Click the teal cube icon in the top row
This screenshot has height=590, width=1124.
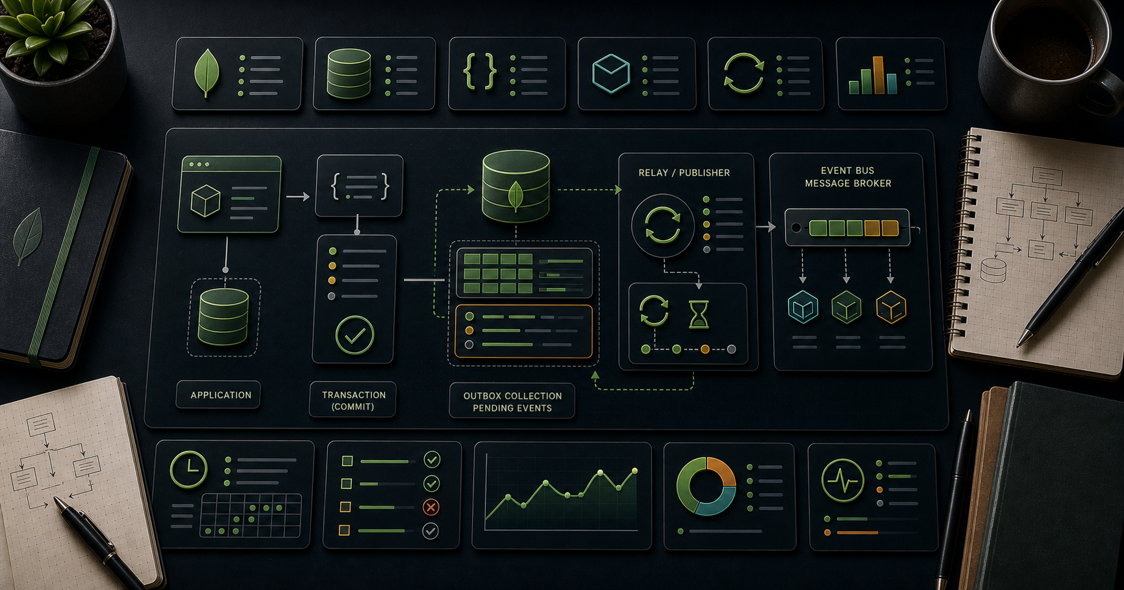tap(611, 73)
